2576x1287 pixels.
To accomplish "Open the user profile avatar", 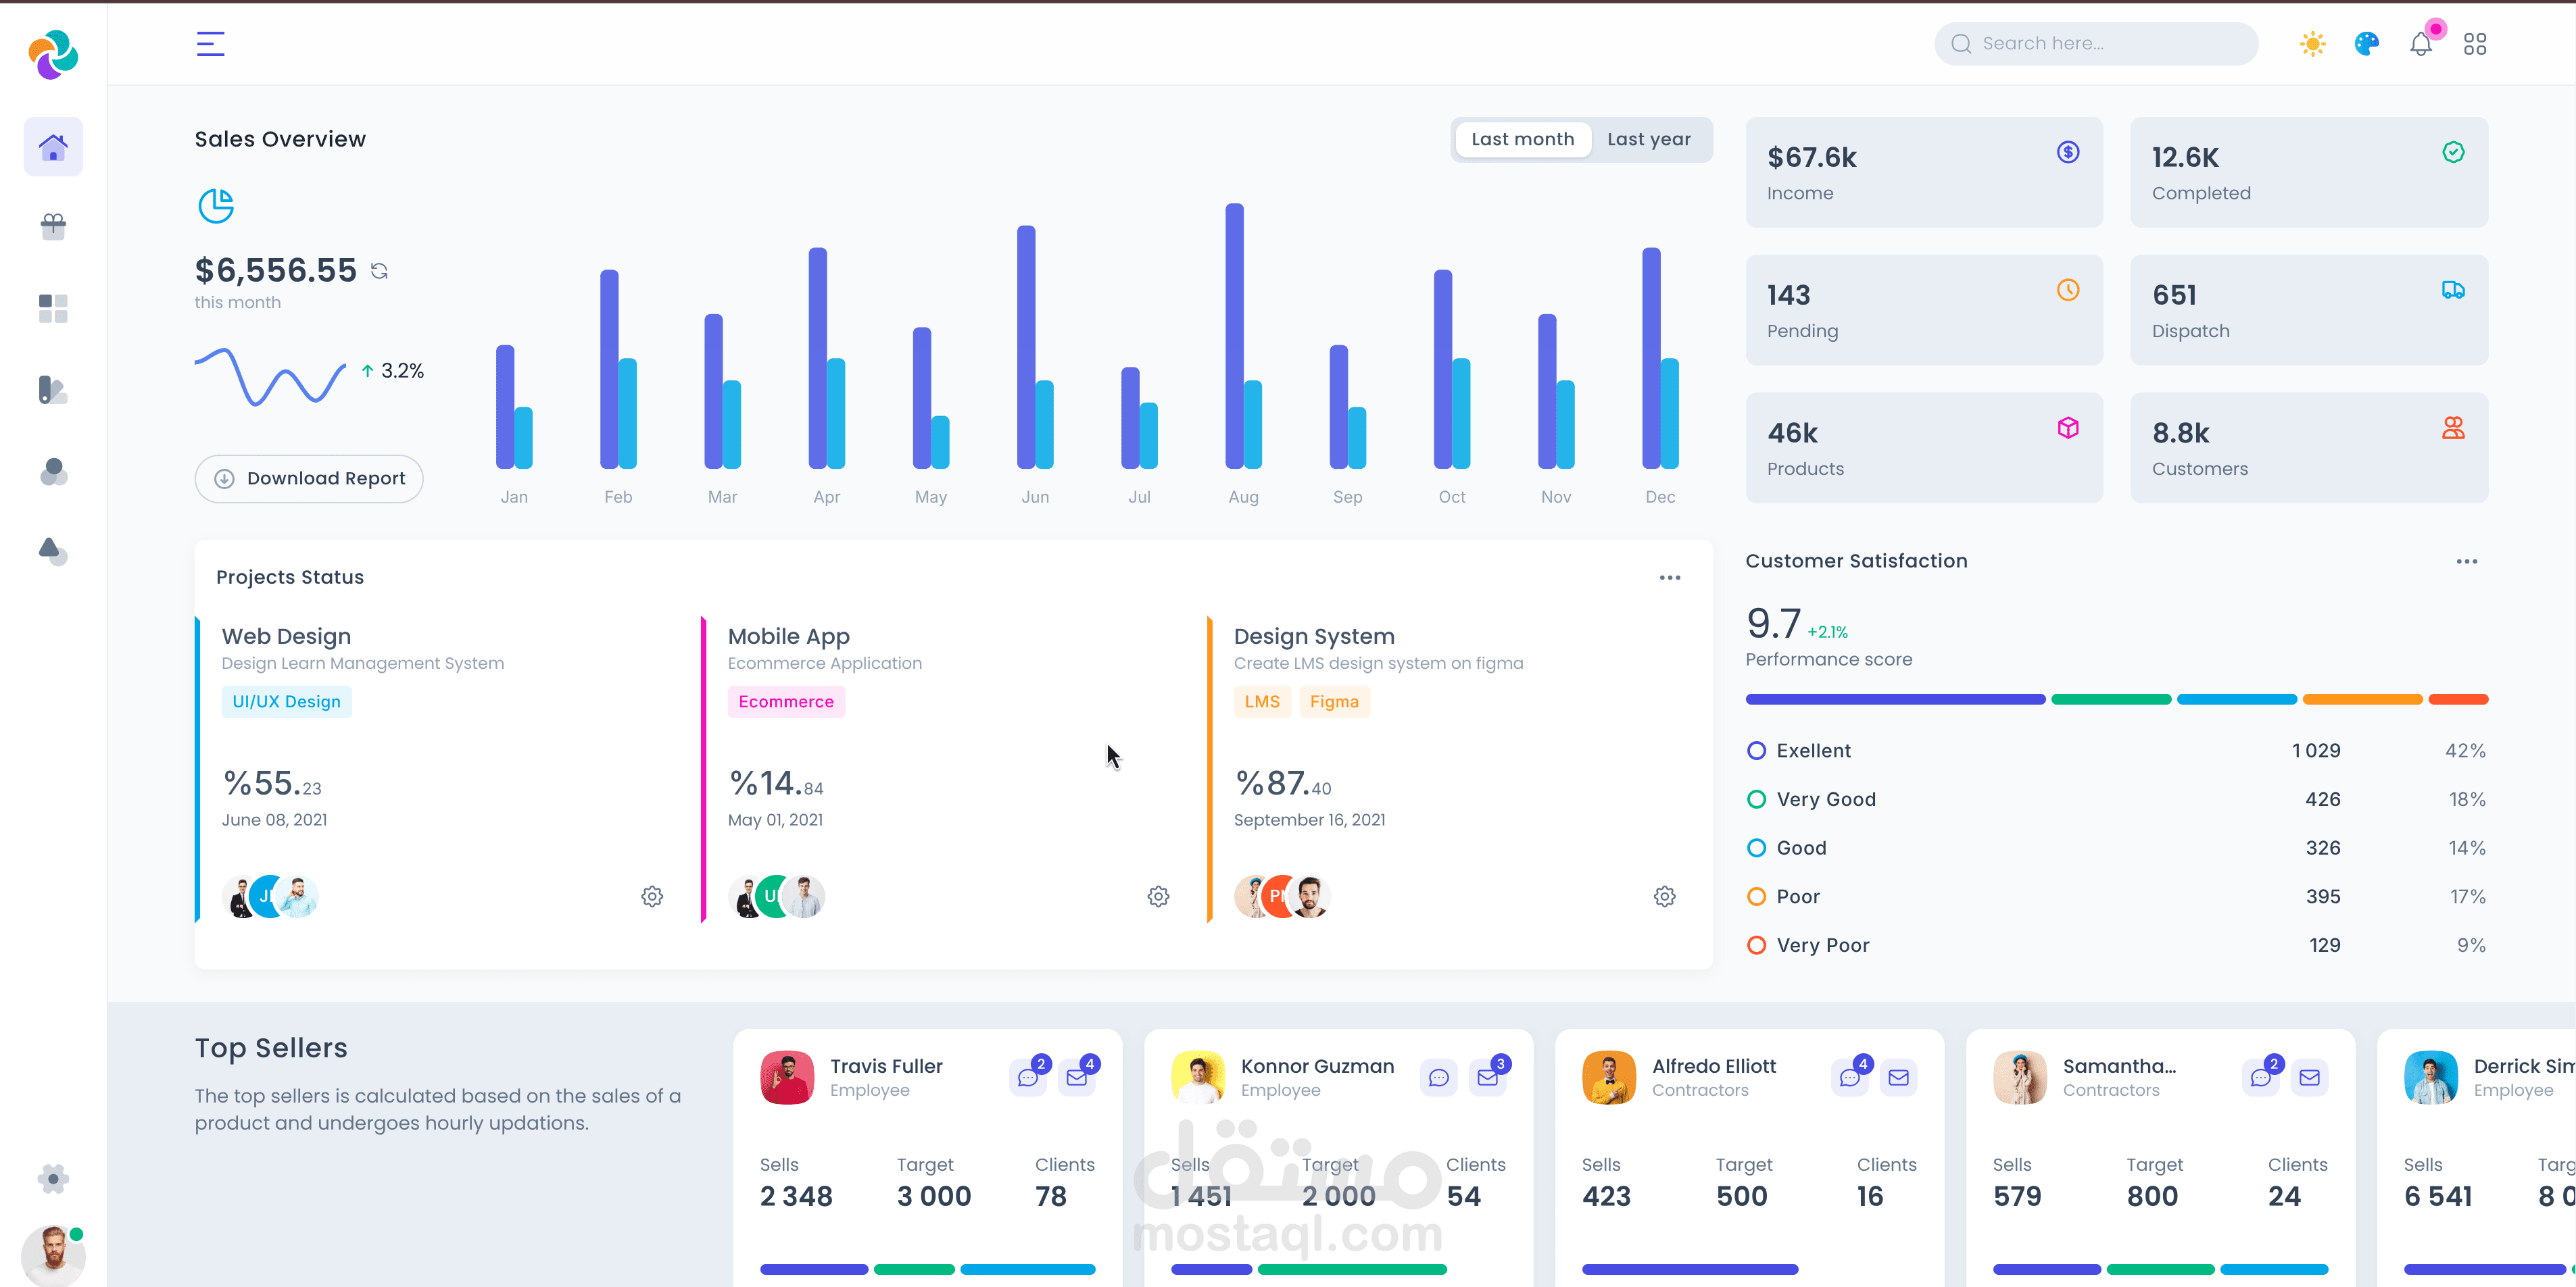I will pos(53,1256).
